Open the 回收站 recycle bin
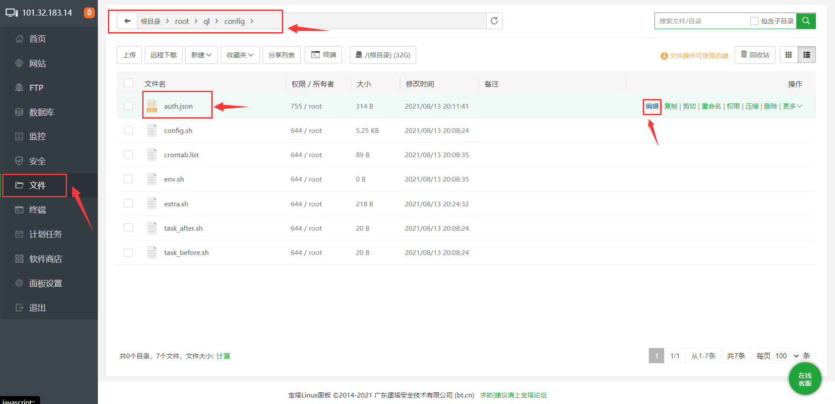Screen dimensions: 835x404 755,55
